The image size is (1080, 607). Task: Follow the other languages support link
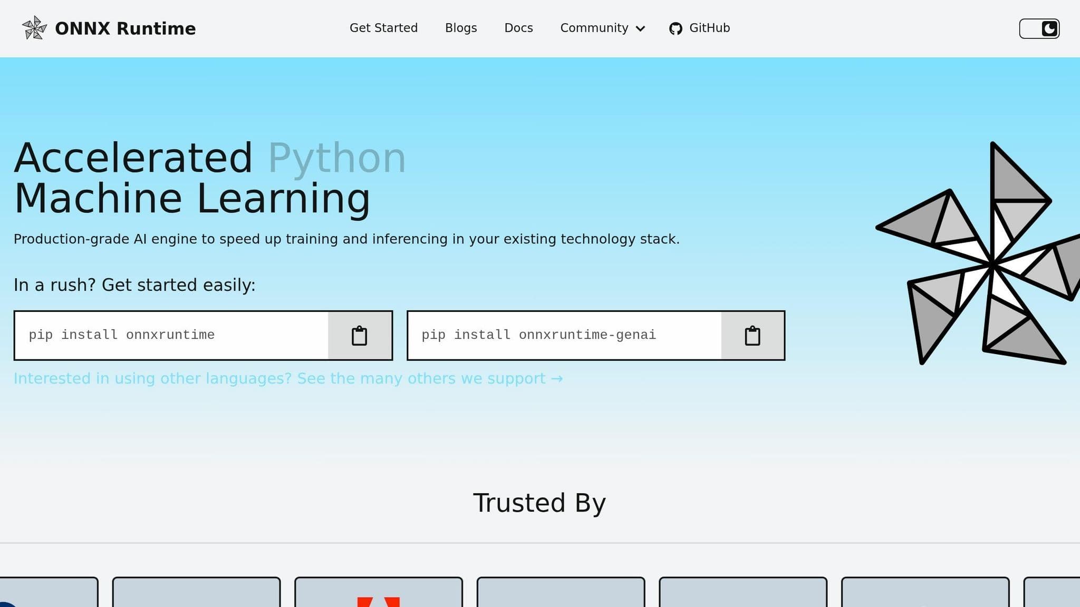[x=288, y=378]
